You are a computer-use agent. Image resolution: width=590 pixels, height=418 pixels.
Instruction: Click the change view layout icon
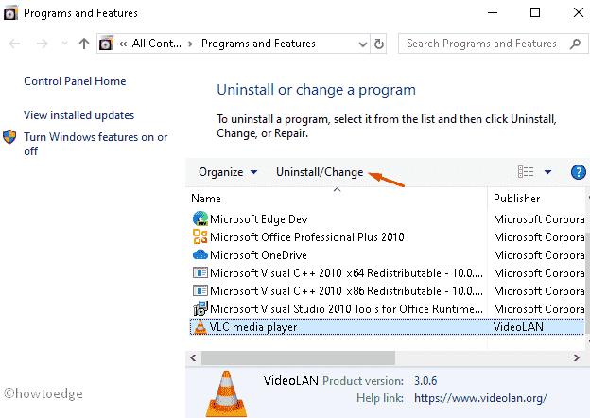pos(526,172)
